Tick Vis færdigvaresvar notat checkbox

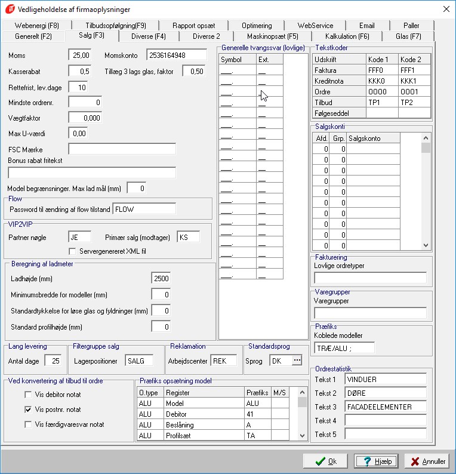tap(28, 424)
